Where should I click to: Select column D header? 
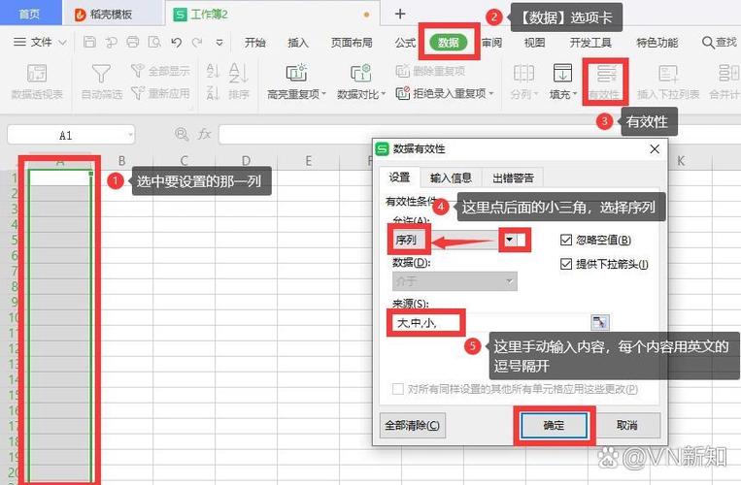pyautogui.click(x=246, y=161)
